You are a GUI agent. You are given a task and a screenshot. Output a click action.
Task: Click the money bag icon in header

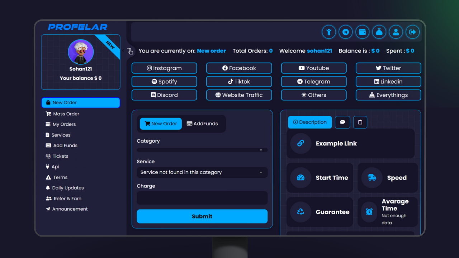pos(379,32)
